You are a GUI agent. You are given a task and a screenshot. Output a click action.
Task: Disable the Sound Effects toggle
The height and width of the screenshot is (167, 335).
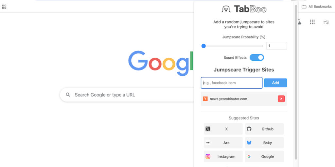pyautogui.click(x=257, y=58)
